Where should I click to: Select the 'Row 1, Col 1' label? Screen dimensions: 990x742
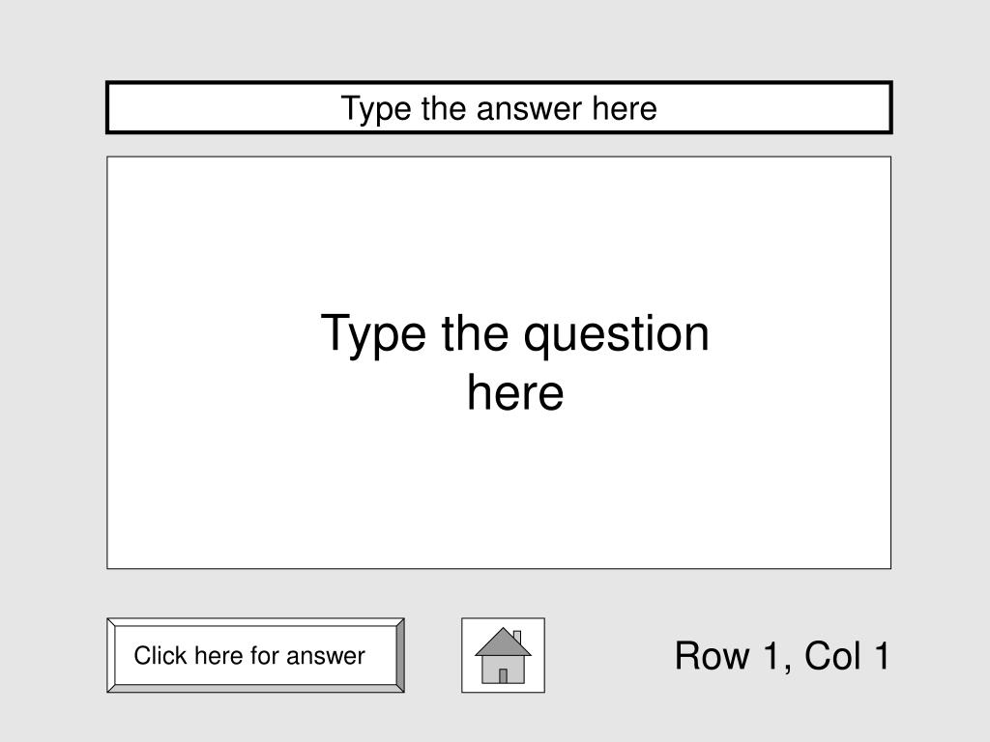(782, 656)
